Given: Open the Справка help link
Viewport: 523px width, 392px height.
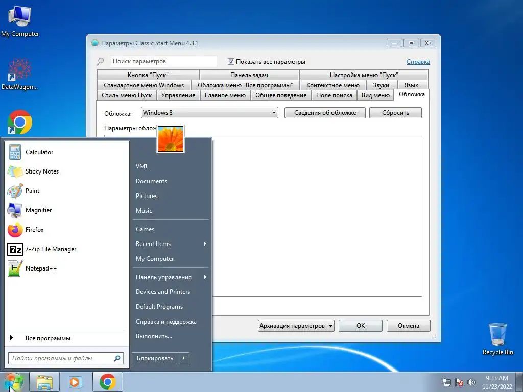Looking at the screenshot, I should point(418,62).
